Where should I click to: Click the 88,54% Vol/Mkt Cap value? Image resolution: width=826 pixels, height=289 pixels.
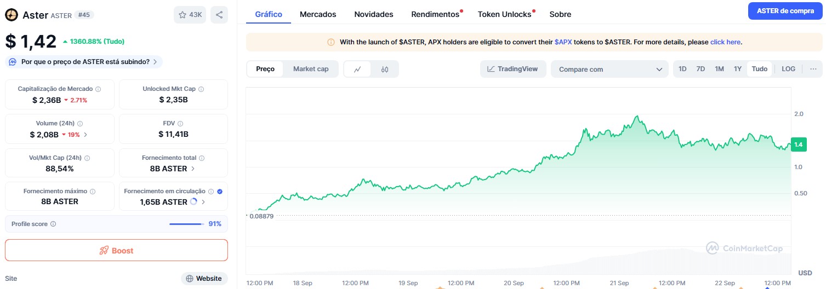tap(60, 169)
